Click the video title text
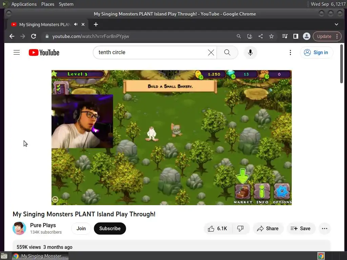The image size is (347, 260). point(84,214)
